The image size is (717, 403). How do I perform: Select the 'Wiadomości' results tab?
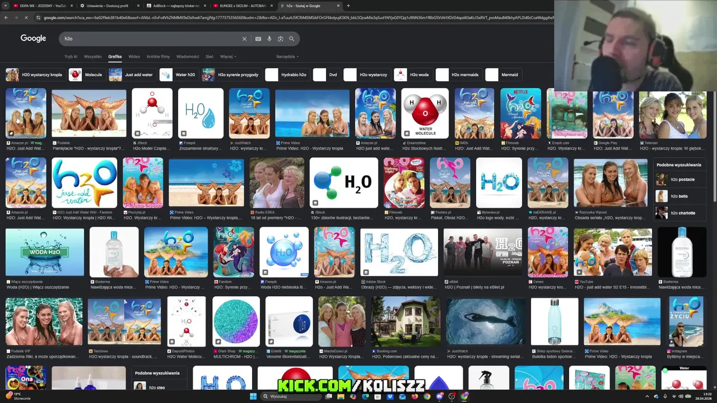click(188, 57)
